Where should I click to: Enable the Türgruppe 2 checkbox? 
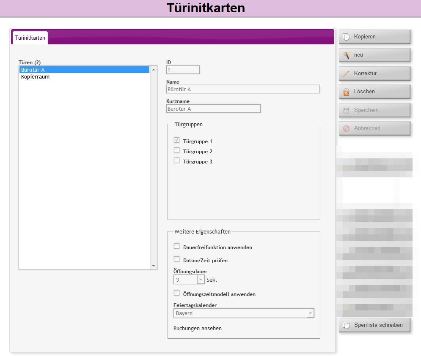(177, 150)
